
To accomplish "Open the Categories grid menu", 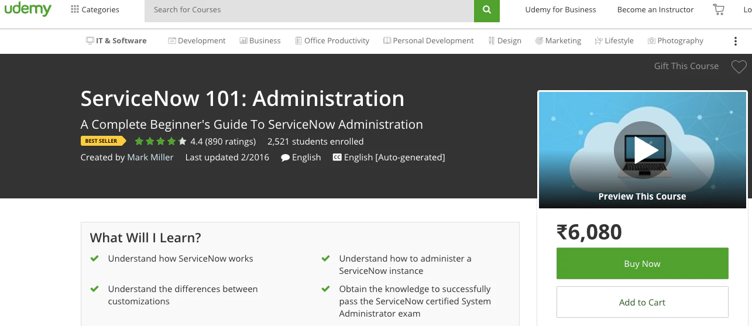I will coord(95,9).
